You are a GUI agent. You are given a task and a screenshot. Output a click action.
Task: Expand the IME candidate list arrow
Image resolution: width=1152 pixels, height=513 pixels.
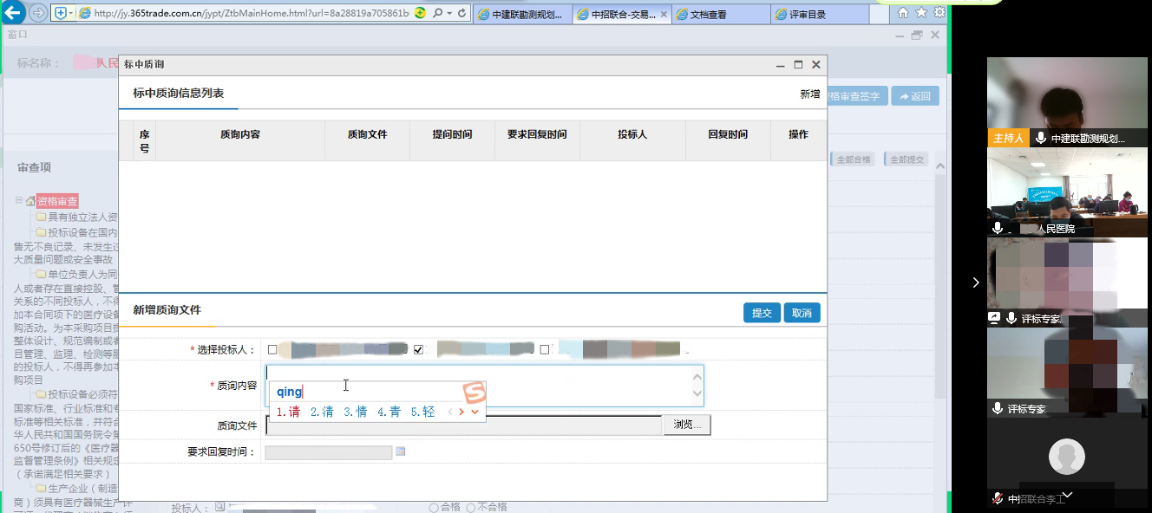475,412
